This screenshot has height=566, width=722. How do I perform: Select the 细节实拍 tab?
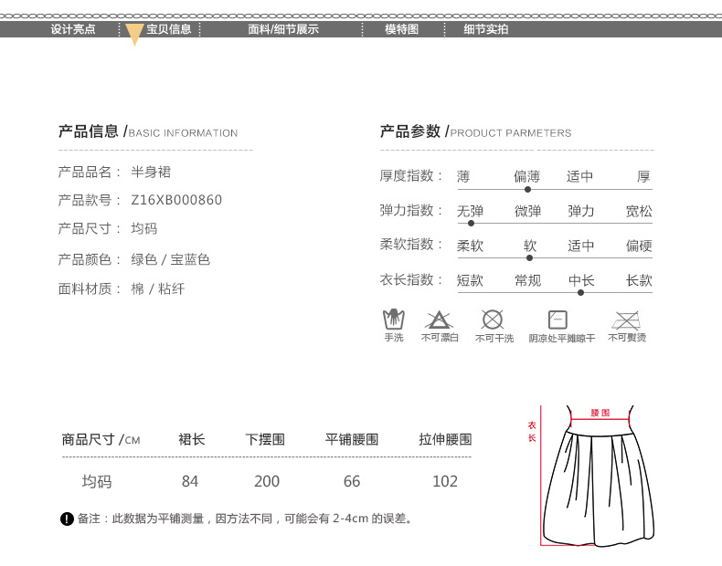pos(486,29)
